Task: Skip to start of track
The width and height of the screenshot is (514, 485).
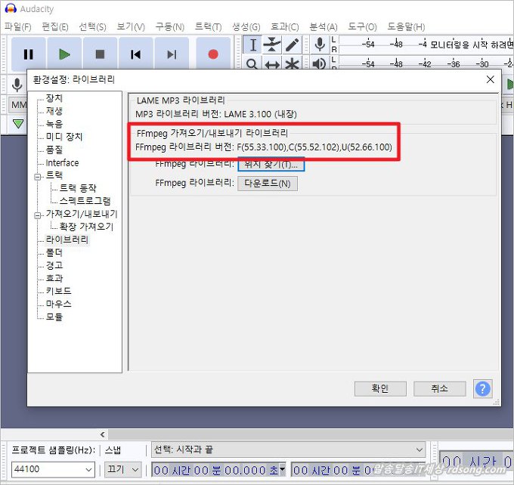Action: pos(135,54)
